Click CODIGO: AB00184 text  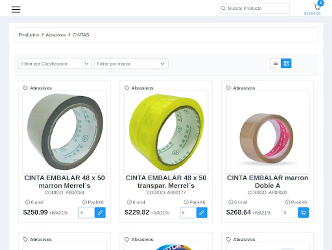pyautogui.click(x=65, y=192)
